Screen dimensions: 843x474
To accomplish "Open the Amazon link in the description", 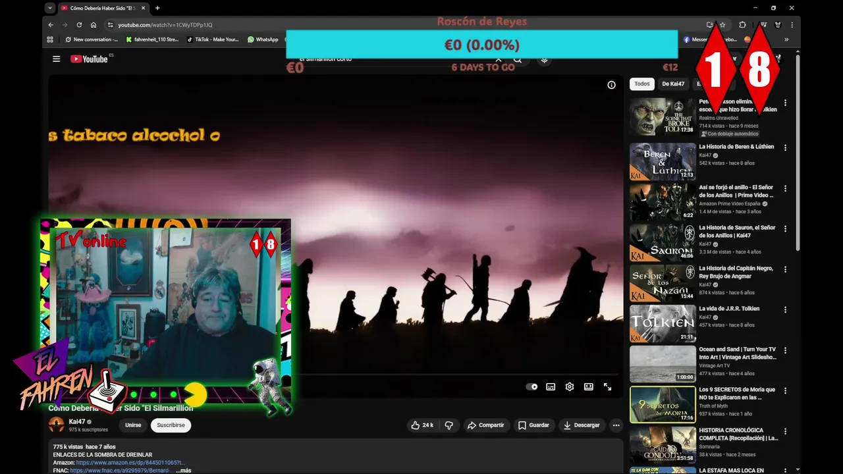I will [x=130, y=463].
